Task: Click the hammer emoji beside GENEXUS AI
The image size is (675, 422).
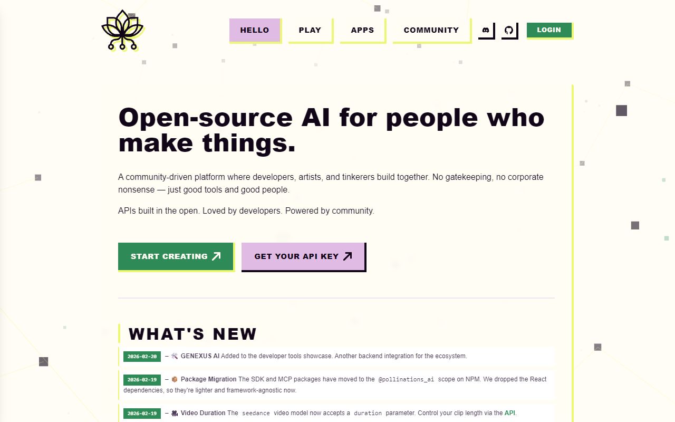Action: pos(175,356)
